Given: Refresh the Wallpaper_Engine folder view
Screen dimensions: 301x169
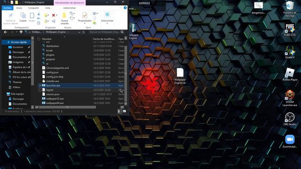Looking at the screenshot, I should point(84,32).
